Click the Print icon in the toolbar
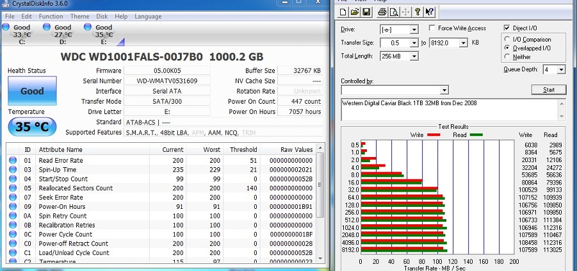This screenshot has height=271, width=577. pos(382,12)
